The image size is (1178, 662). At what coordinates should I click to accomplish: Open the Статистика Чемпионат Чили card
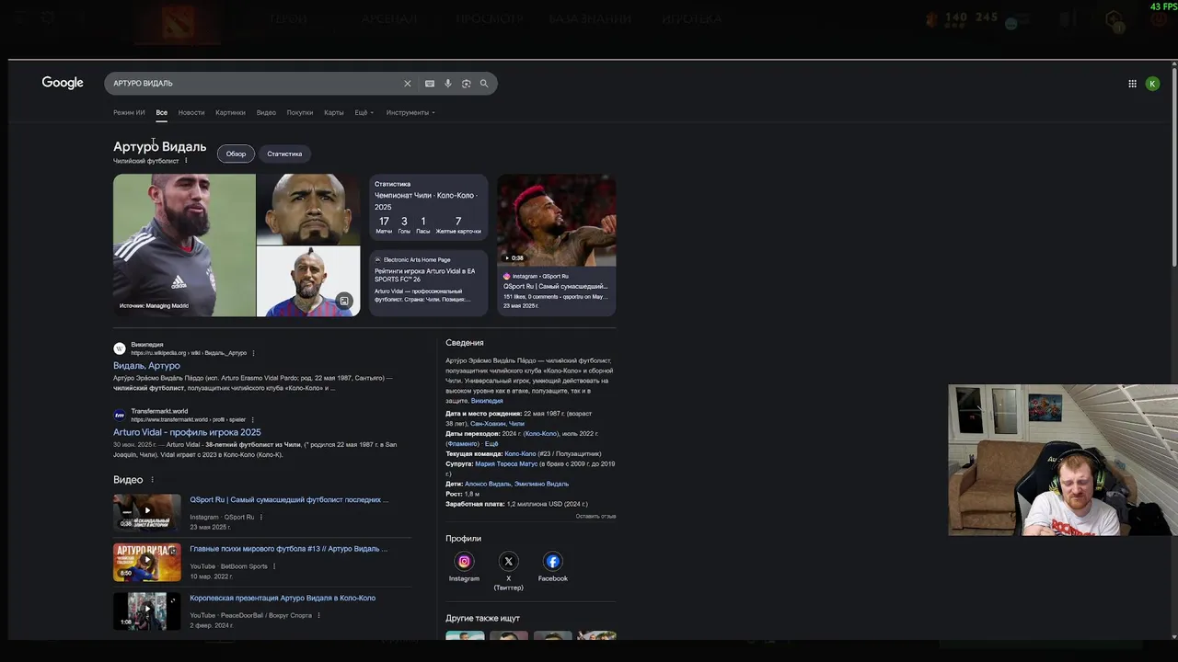pyautogui.click(x=429, y=208)
